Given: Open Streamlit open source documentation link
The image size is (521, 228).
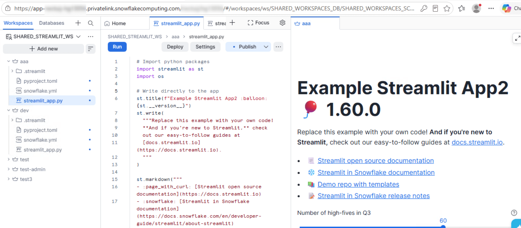Looking at the screenshot, I should click(375, 161).
